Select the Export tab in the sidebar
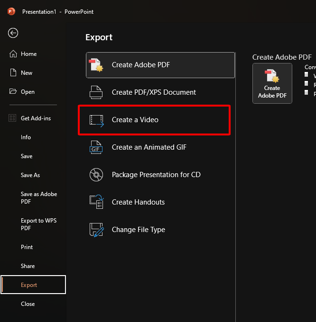Screen dimensions: 316x322 33,285
